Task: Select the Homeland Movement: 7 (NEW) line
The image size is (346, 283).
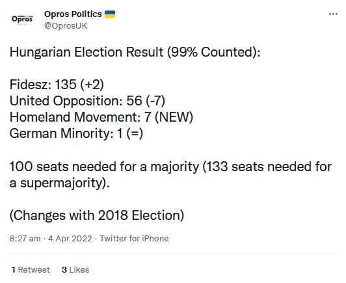Action: point(101,117)
